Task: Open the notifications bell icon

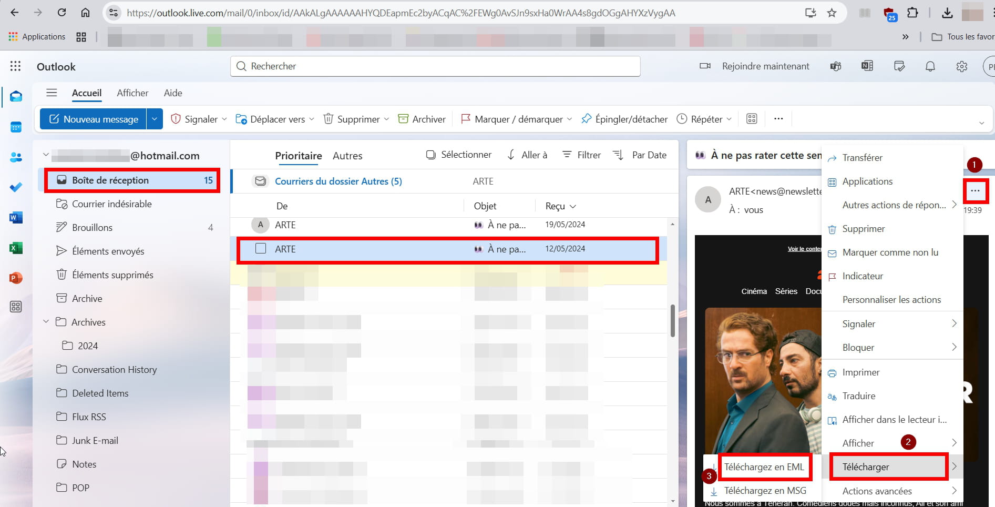Action: pyautogui.click(x=930, y=67)
